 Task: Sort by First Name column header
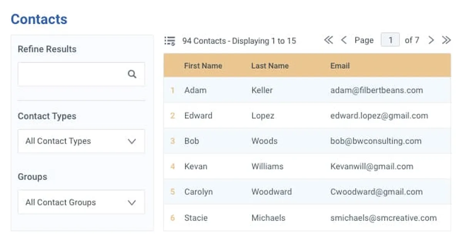[x=203, y=66]
